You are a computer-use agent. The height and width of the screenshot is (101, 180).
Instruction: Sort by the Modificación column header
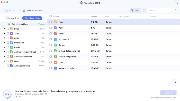[x=125, y=16]
